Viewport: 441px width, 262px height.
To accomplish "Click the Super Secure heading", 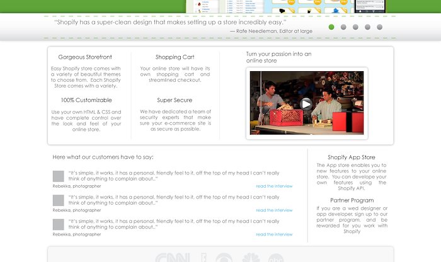I will [x=175, y=100].
